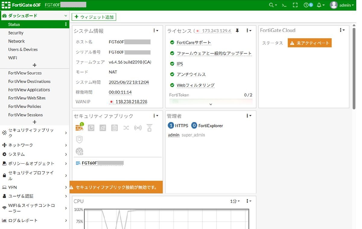Open FortiGate Cloud widget options menu
This screenshot has width=362, height=229.
click(x=342, y=30)
